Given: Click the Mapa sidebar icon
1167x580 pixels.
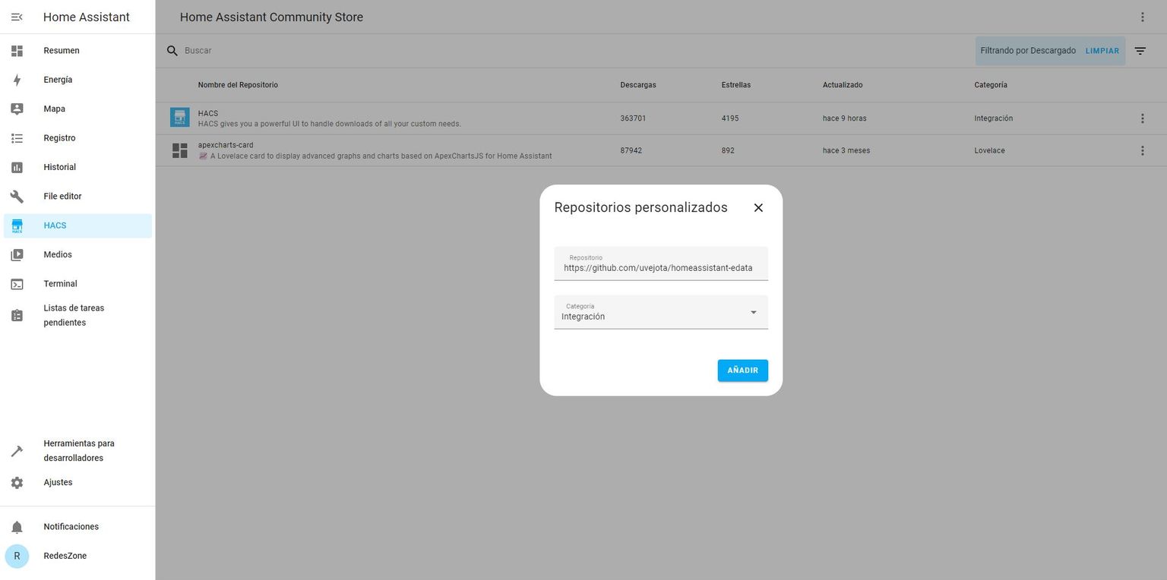Looking at the screenshot, I should 17,109.
